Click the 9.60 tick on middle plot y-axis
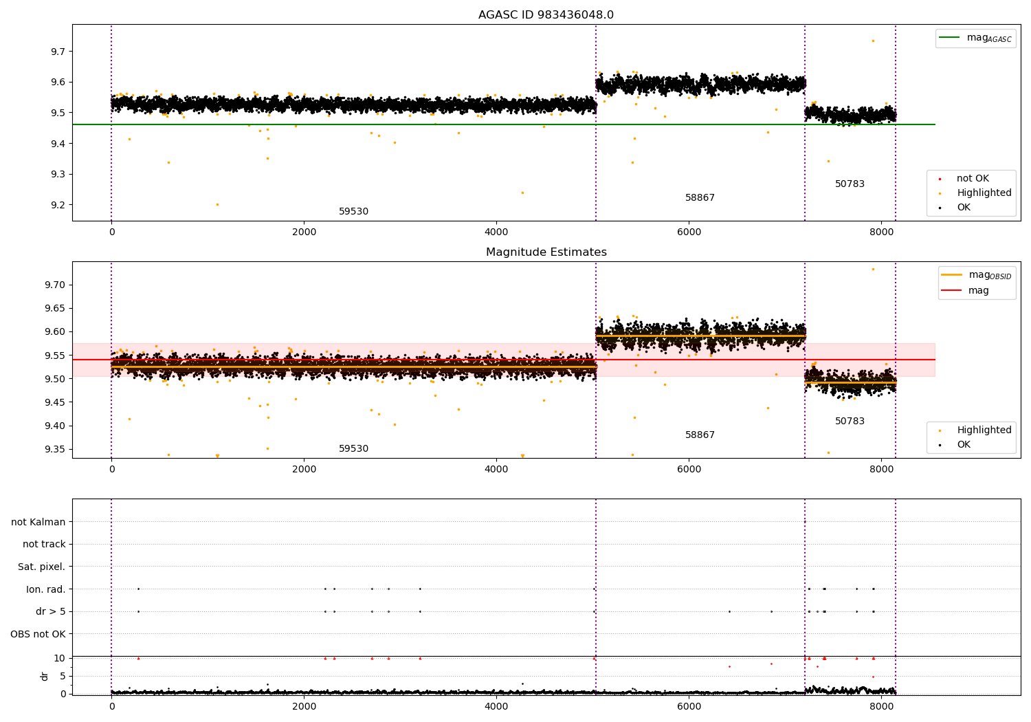Image resolution: width=1031 pixels, height=722 pixels. coord(55,332)
